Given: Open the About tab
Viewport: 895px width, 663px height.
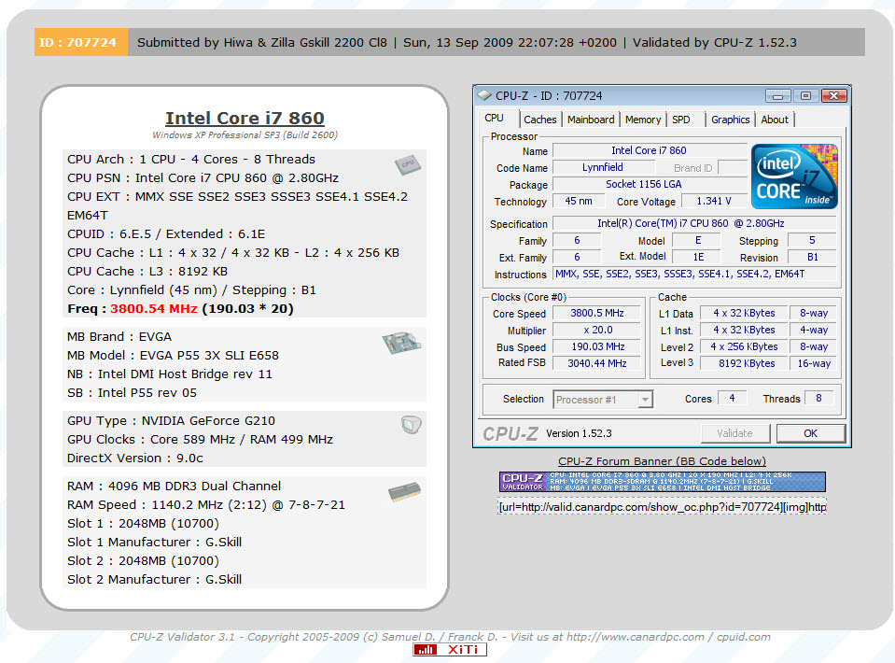Looking at the screenshot, I should pyautogui.click(x=775, y=120).
